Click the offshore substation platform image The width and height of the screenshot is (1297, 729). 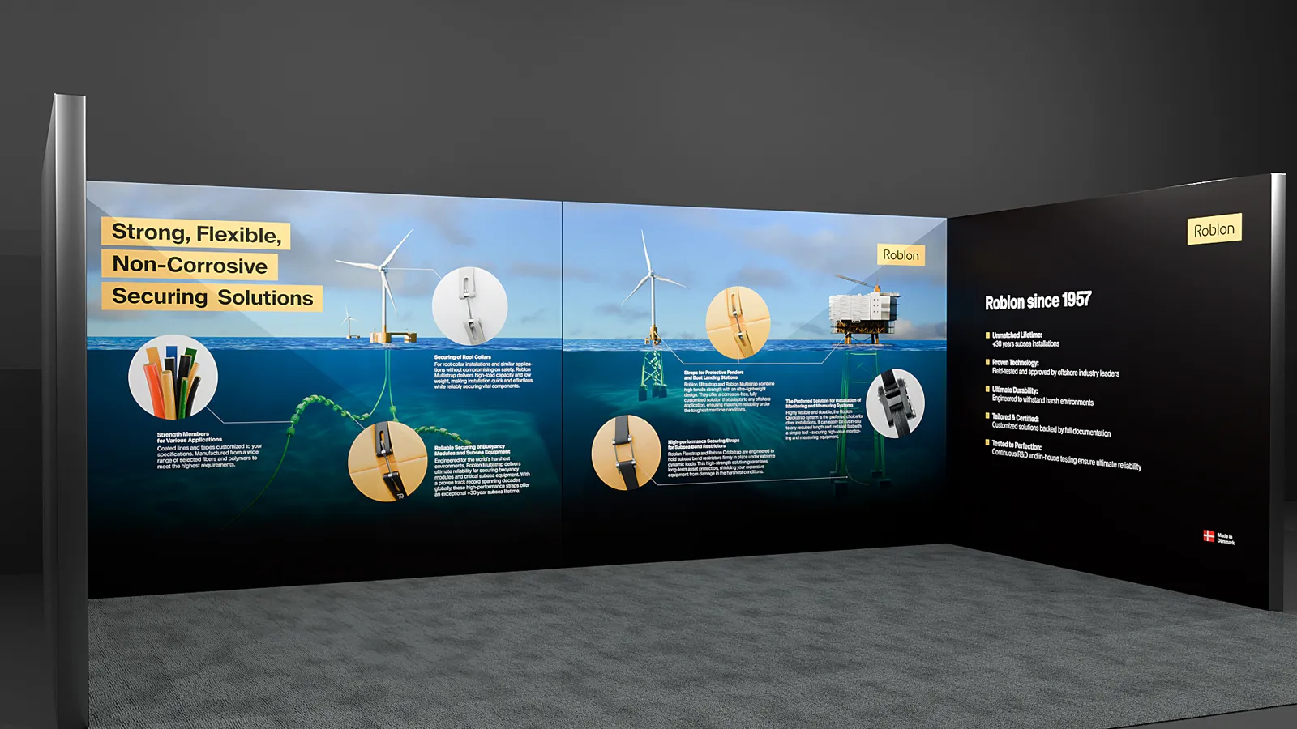click(864, 311)
